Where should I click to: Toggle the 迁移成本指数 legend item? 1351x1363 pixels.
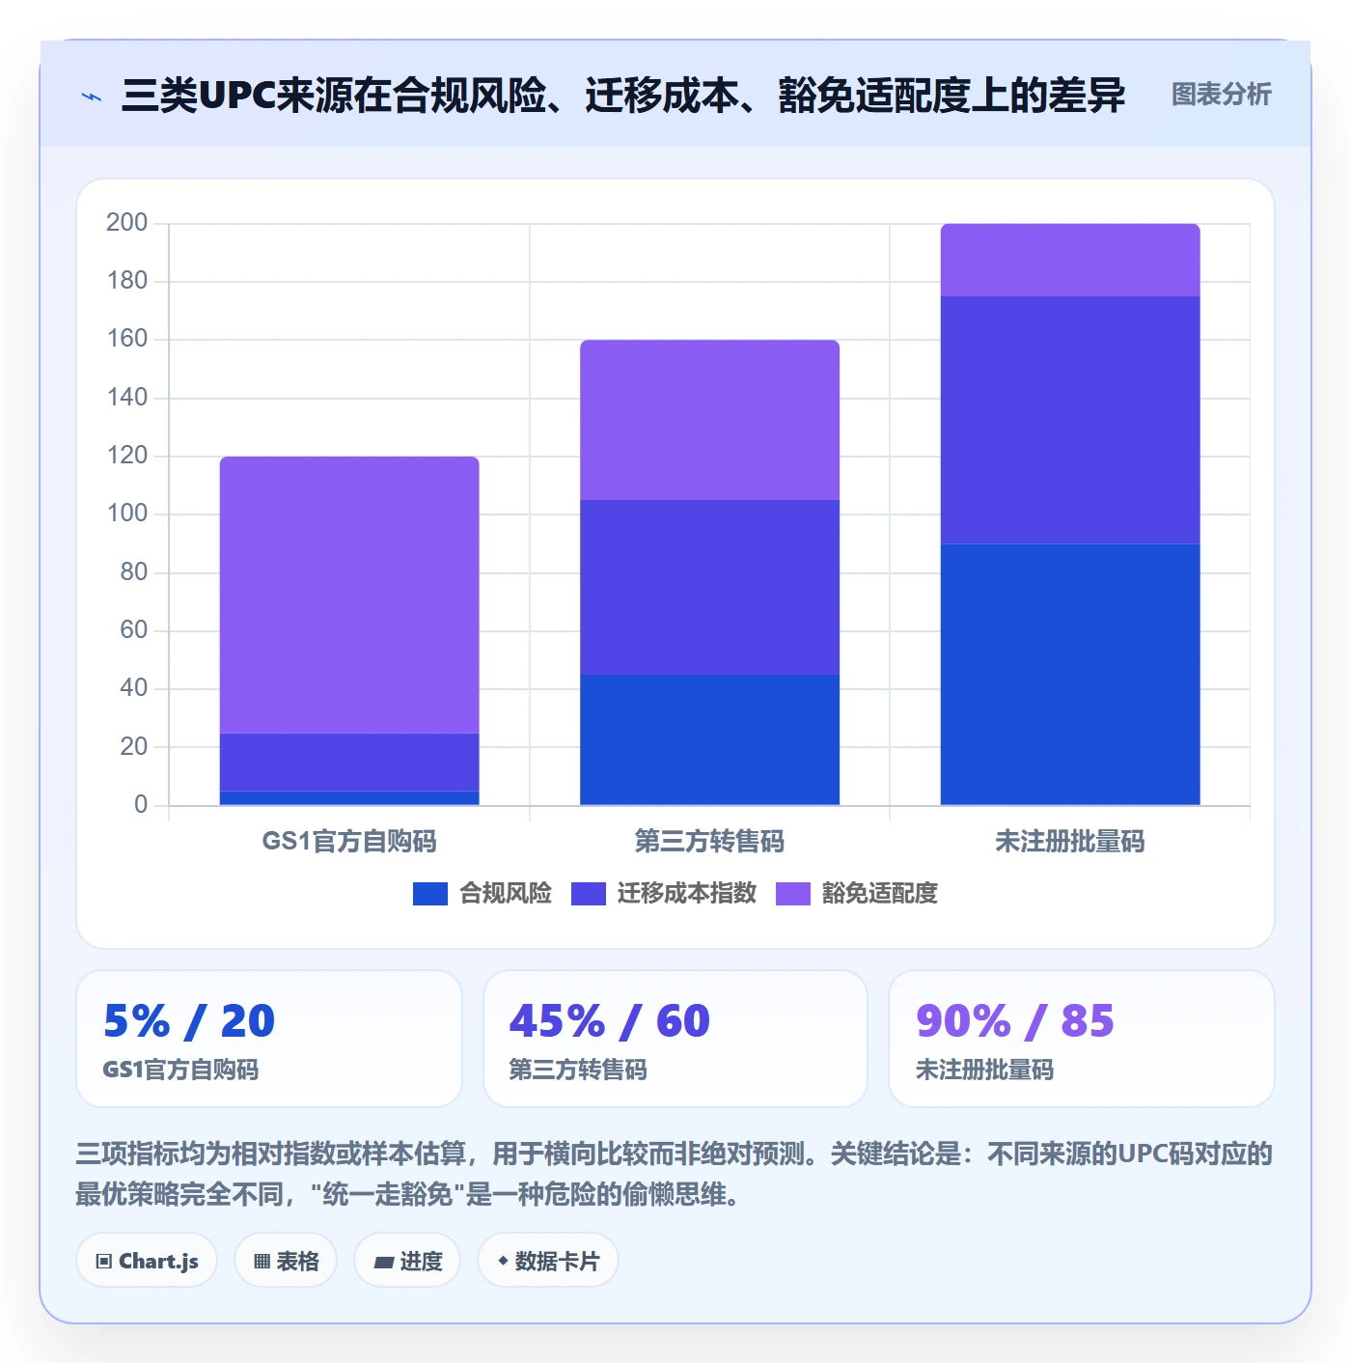[x=663, y=893]
